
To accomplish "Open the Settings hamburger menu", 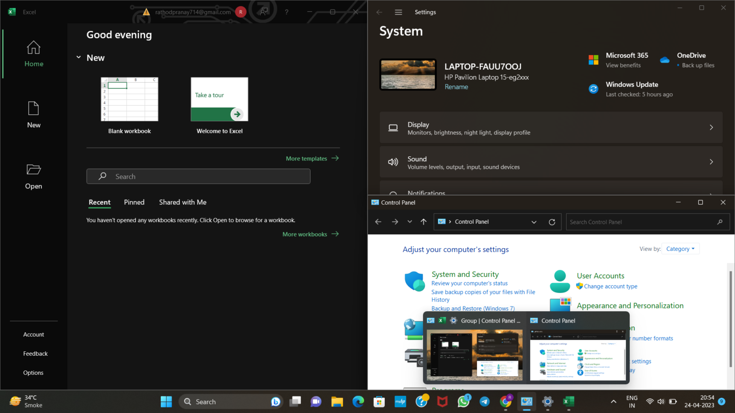I will pos(398,12).
